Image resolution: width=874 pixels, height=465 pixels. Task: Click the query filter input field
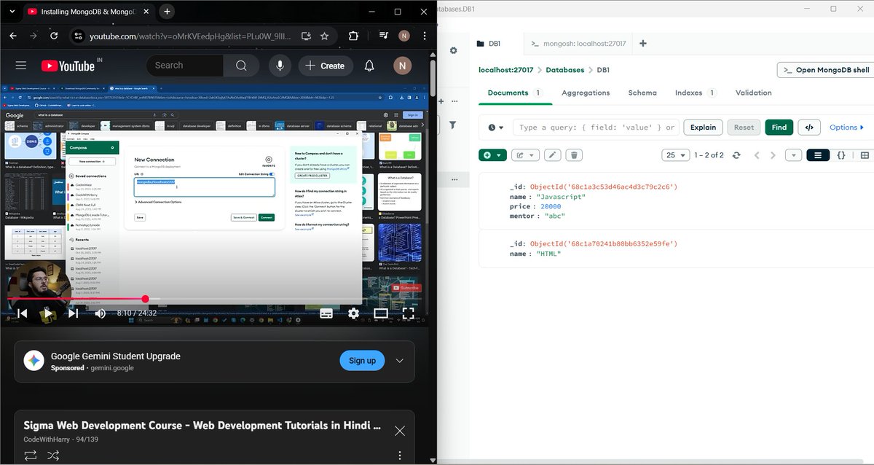pos(596,128)
